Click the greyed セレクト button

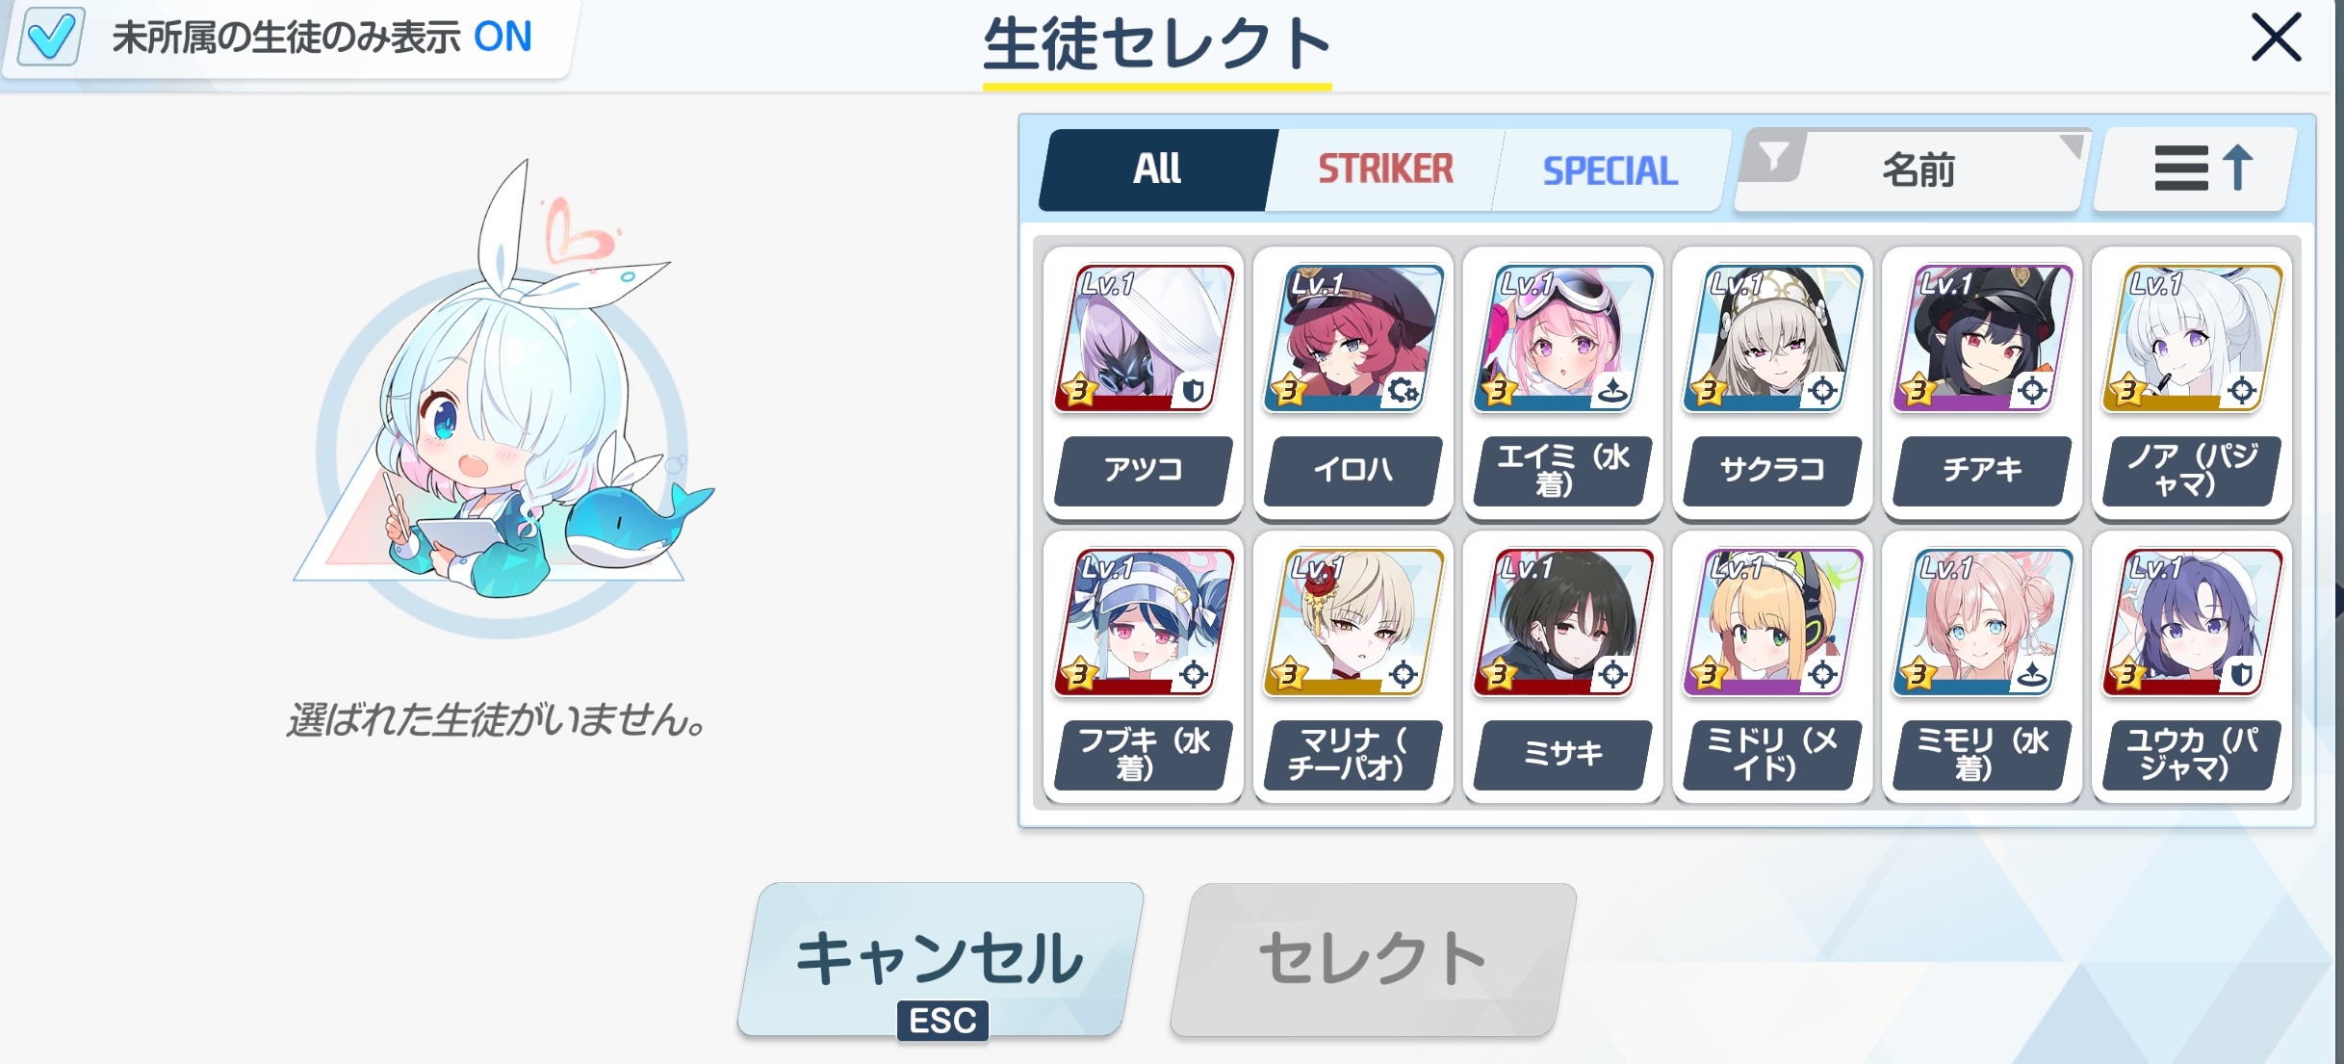coord(1374,959)
